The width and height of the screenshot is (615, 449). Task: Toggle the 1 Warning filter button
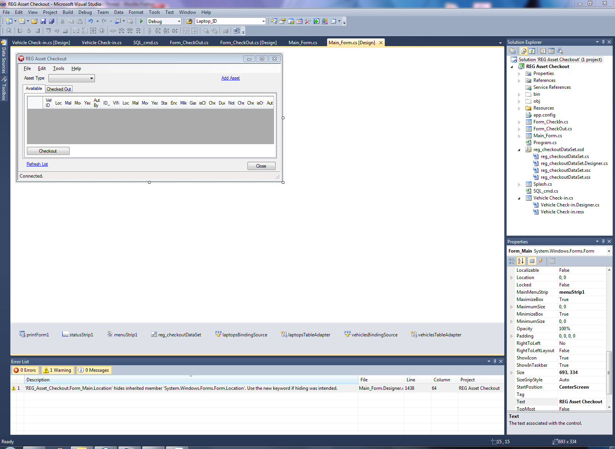(57, 370)
